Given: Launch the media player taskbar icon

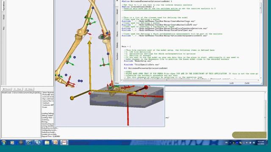Looking at the screenshot, I should pyautogui.click(x=12, y=143).
